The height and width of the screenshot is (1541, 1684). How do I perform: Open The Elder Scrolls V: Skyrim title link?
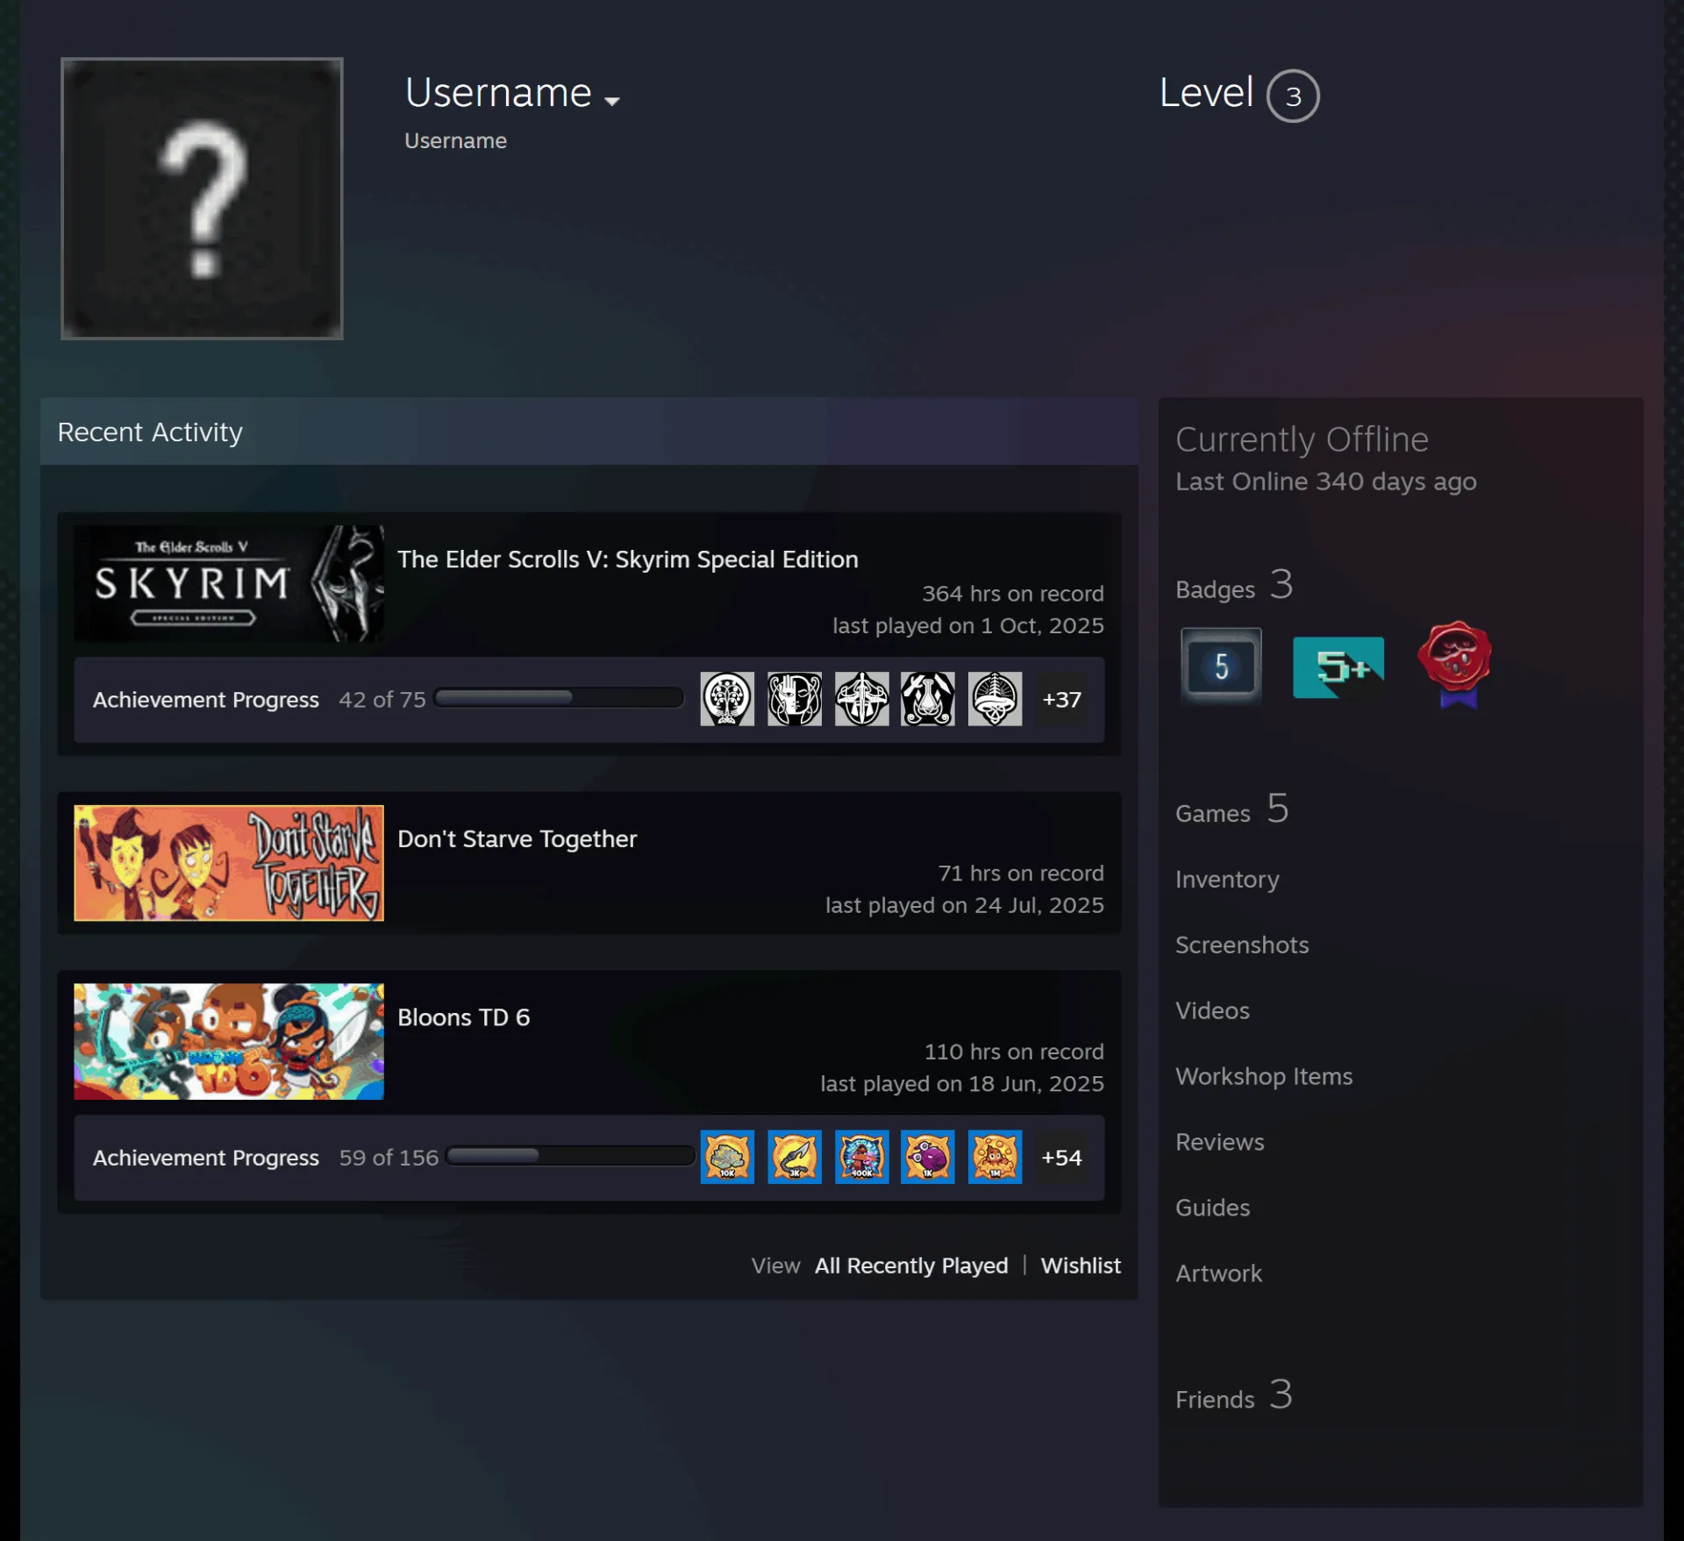tap(628, 560)
